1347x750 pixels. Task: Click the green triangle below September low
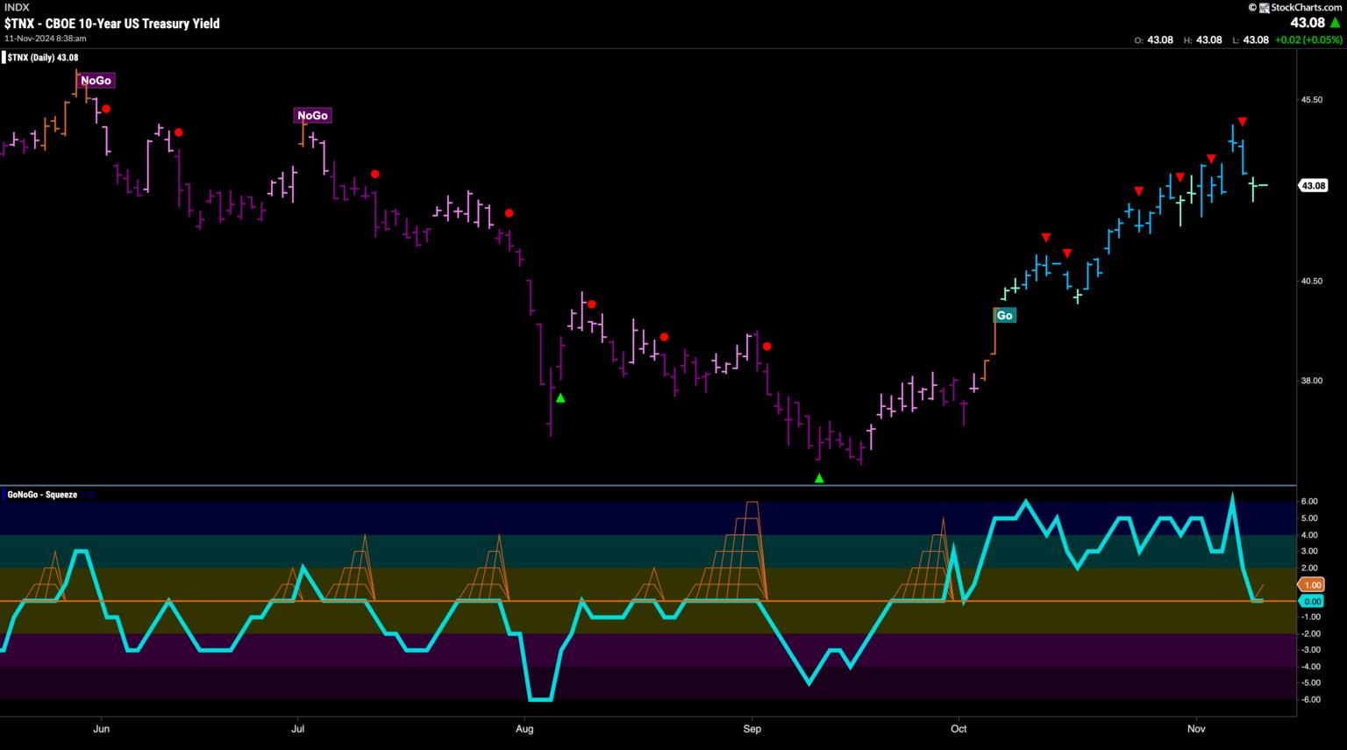(819, 479)
